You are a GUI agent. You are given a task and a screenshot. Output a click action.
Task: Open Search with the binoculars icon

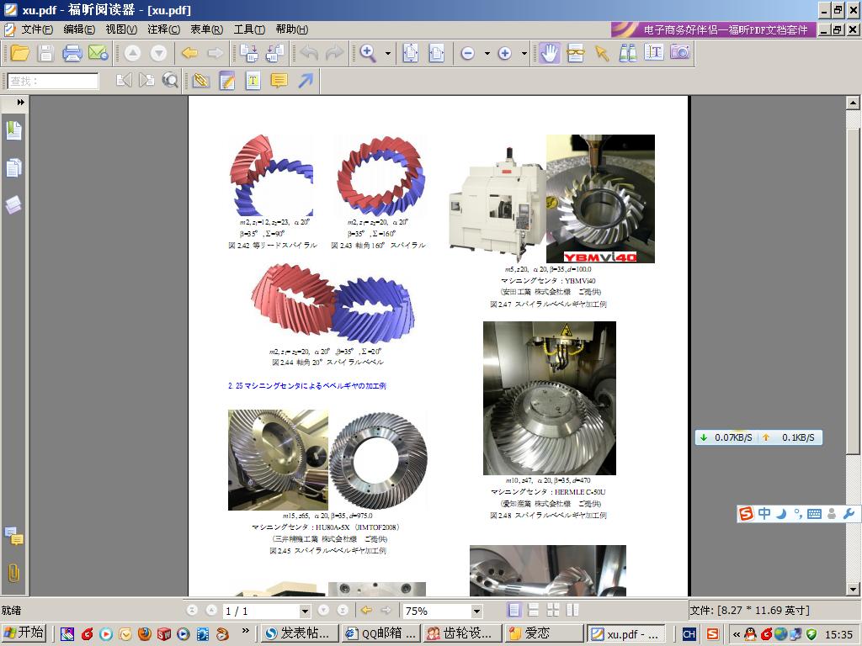[628, 53]
